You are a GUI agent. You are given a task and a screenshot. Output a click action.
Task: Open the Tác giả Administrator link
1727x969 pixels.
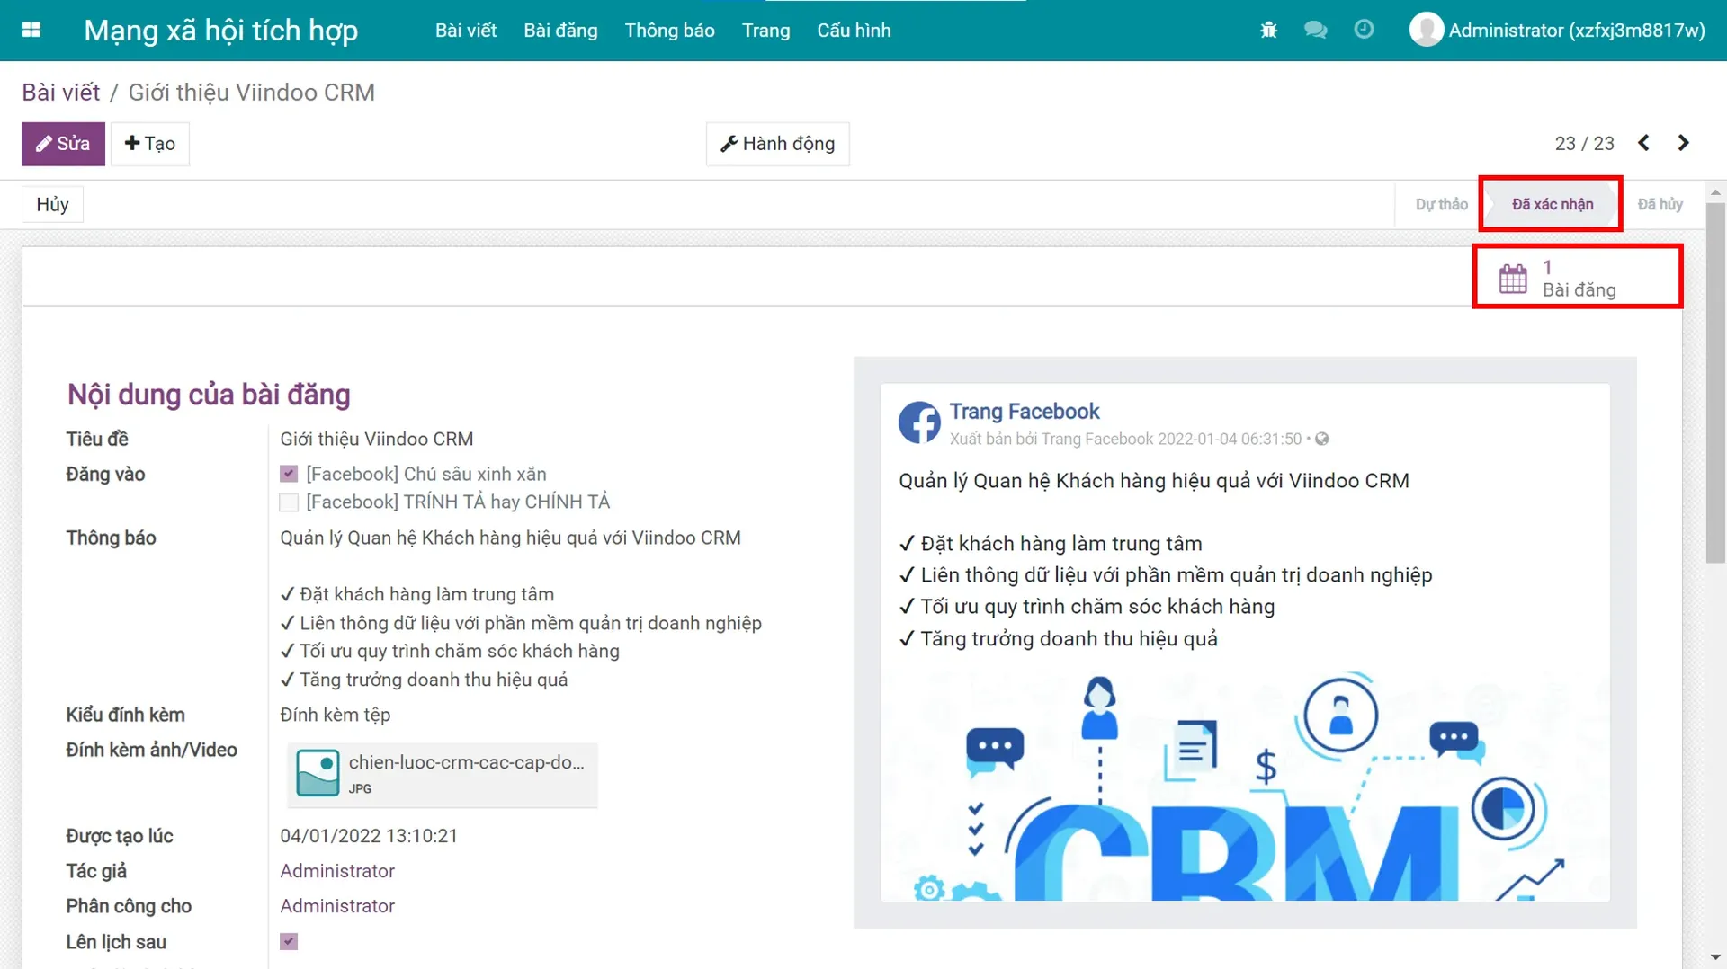(x=337, y=871)
